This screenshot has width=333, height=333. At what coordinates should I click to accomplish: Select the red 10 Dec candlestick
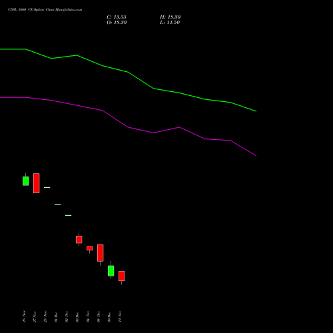click(122, 276)
